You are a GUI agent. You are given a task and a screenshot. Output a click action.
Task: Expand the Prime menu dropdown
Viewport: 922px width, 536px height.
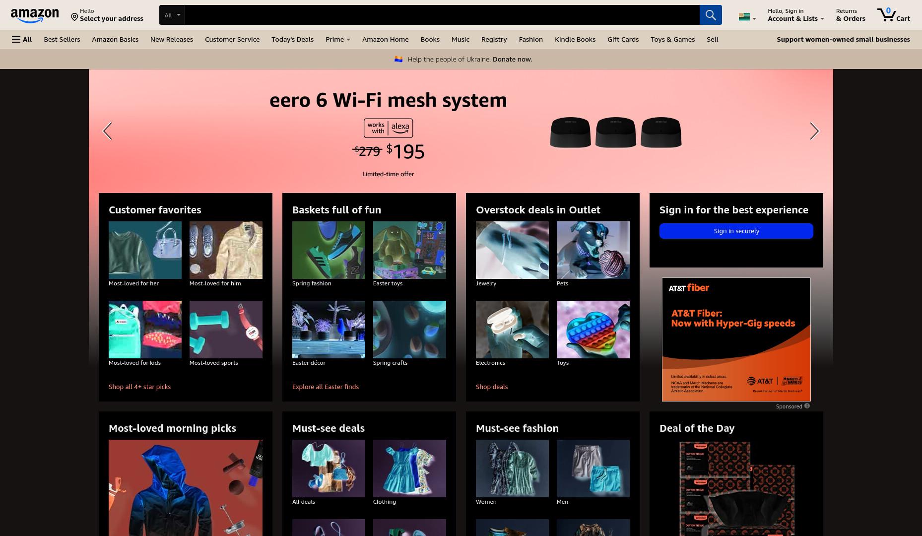tap(337, 39)
